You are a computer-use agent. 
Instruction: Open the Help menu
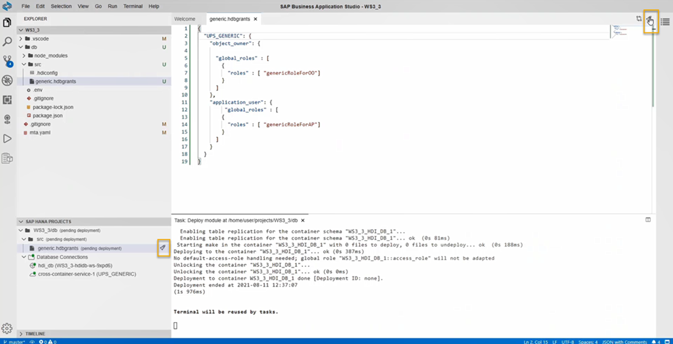point(154,7)
